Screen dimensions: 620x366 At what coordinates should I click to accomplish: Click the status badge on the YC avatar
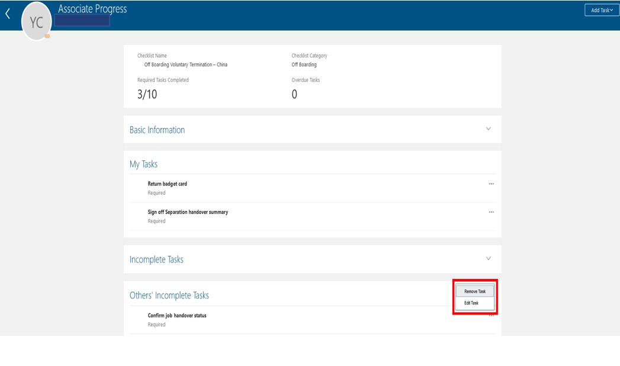click(47, 37)
